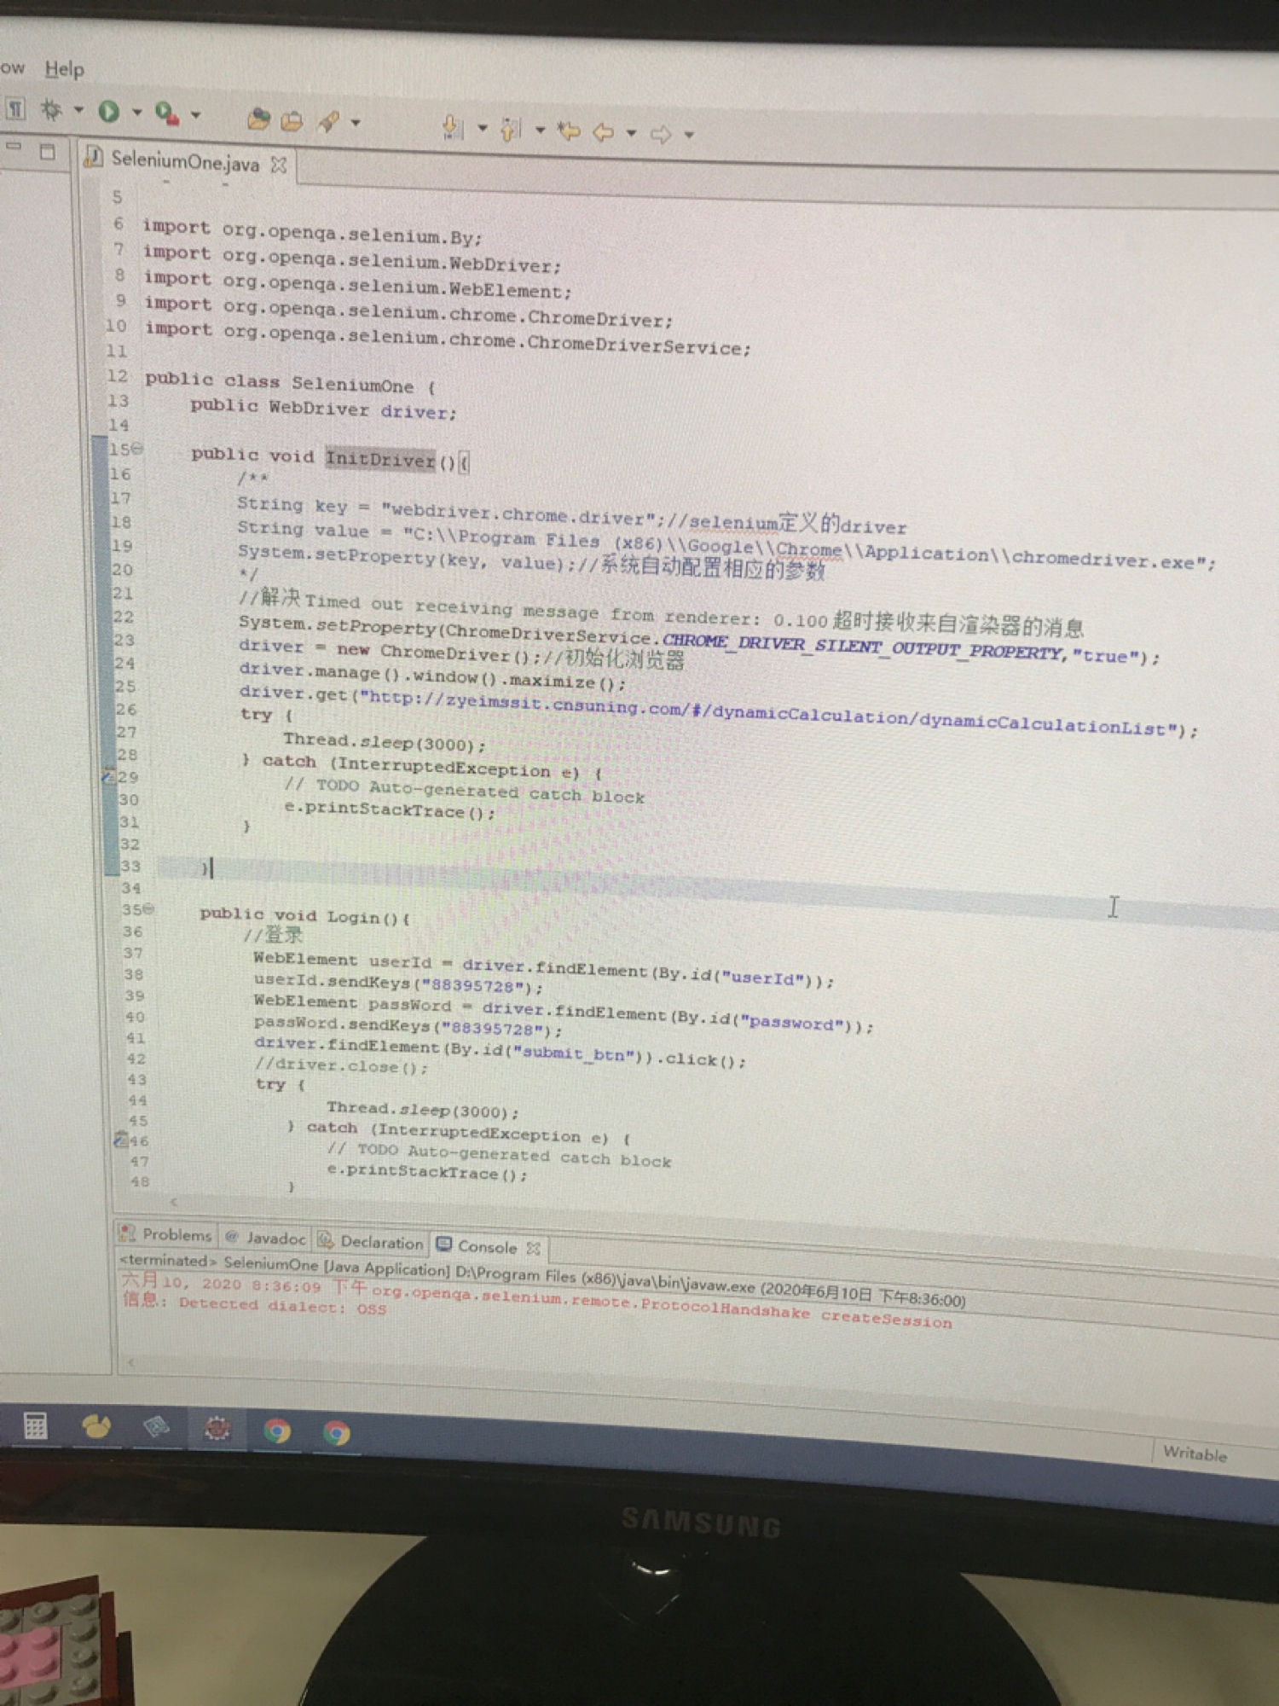Close the Console view tab
The image size is (1279, 1706).
point(534,1249)
